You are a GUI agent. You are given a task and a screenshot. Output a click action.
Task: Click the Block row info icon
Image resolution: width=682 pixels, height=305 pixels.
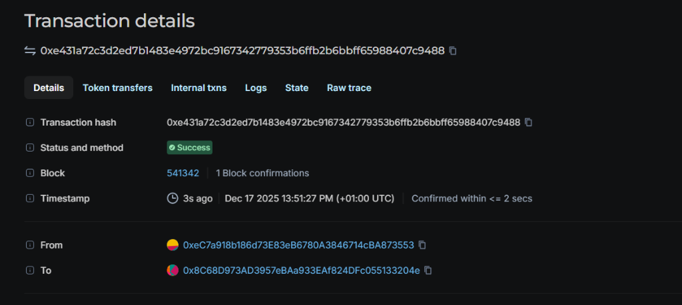coord(29,173)
